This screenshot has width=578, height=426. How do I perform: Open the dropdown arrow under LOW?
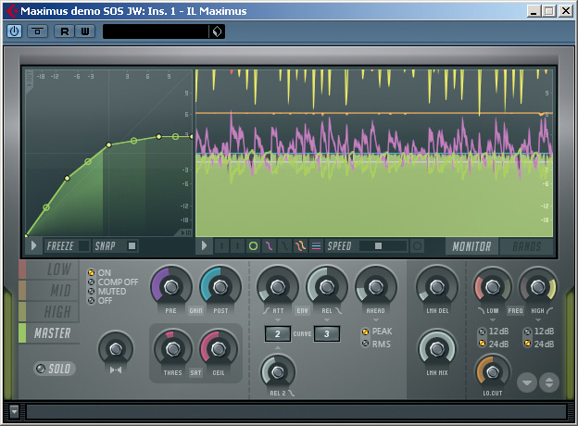[x=493, y=319]
